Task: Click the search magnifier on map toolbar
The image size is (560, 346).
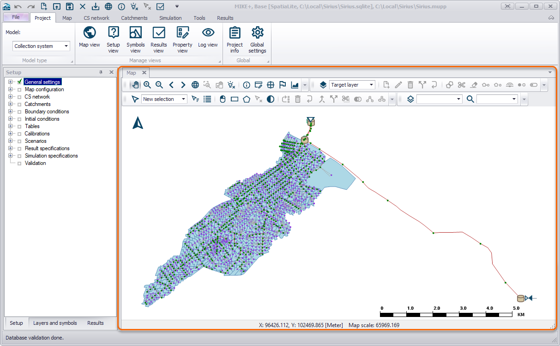Action: [470, 99]
